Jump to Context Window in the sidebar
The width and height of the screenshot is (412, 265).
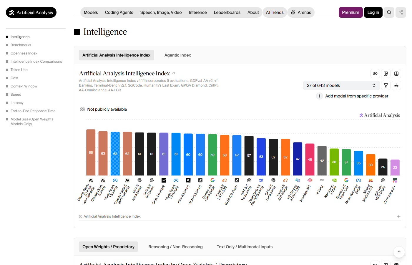click(x=24, y=86)
